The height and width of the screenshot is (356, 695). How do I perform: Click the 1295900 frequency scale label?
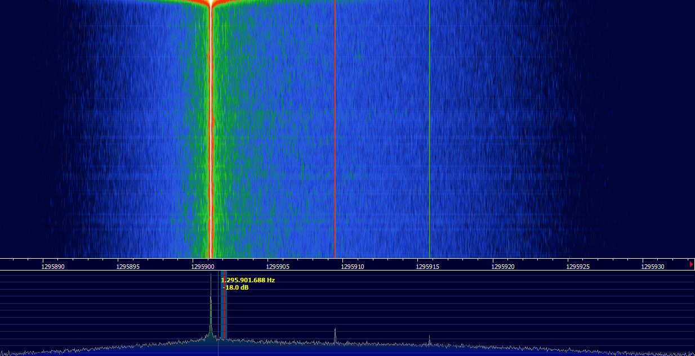(x=203, y=267)
